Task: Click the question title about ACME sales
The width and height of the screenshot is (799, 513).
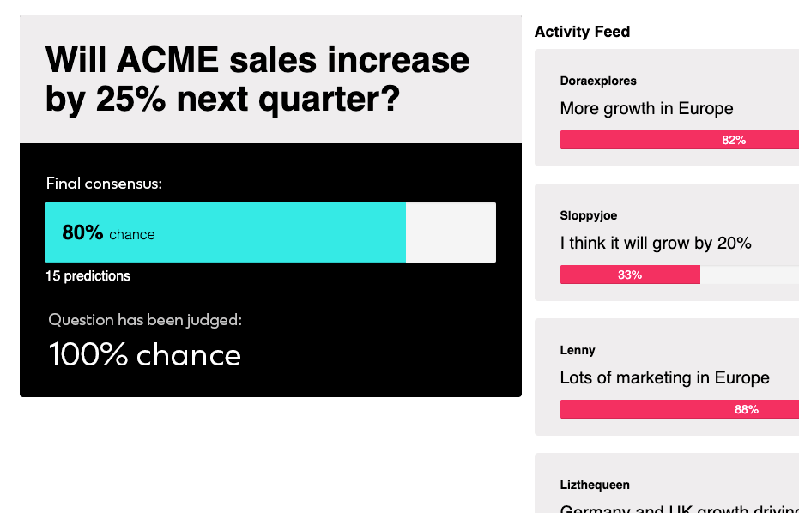Action: click(x=257, y=79)
